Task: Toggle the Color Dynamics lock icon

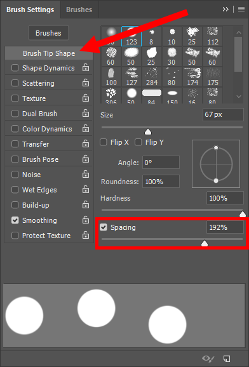Action: (86, 128)
